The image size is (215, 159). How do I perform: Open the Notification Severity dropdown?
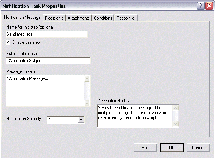81,120
